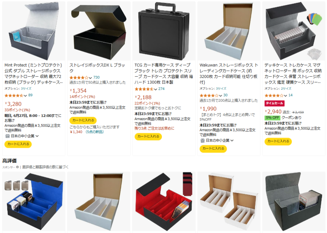This screenshot has height=233, width=327.
Task: Open red-lined card storage box thumbnail
Action: (164, 202)
